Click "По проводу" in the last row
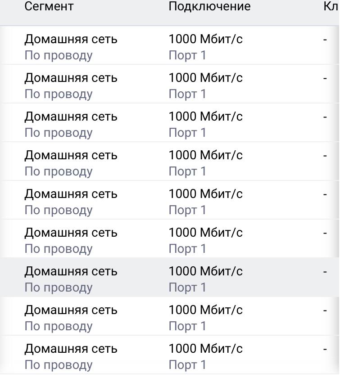Viewport: 340px width, 382px height. (x=58, y=365)
